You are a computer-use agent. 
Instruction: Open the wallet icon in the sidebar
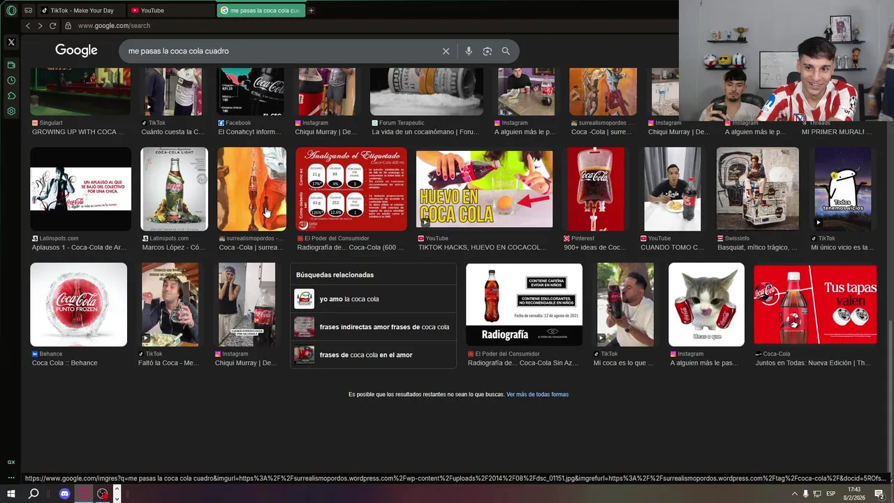11,65
